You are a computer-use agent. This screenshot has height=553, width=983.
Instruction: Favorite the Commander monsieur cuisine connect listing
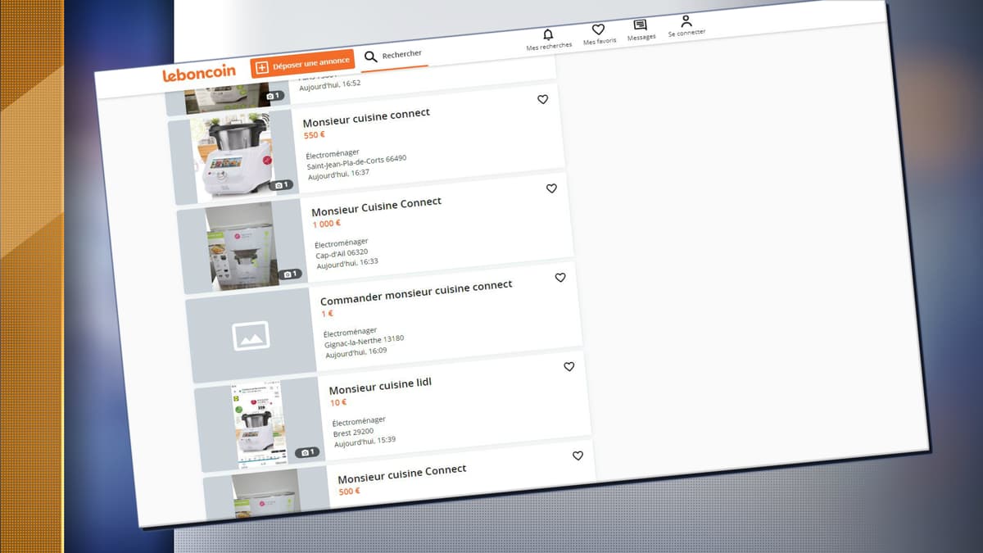[x=560, y=278]
